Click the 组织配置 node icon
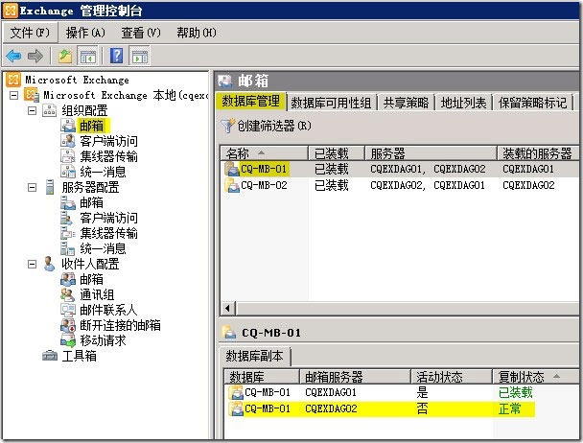The height and width of the screenshot is (443, 583). click(x=50, y=110)
